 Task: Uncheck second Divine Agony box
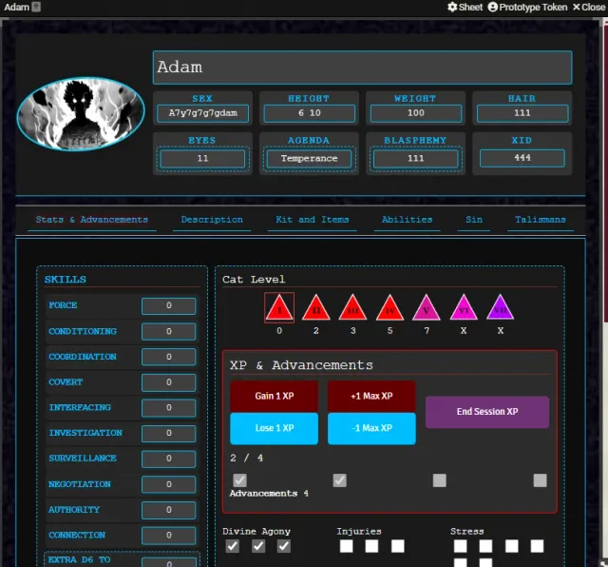(x=258, y=546)
